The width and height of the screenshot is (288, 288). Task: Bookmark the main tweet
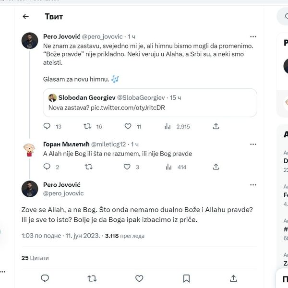pyautogui.click(x=186, y=278)
